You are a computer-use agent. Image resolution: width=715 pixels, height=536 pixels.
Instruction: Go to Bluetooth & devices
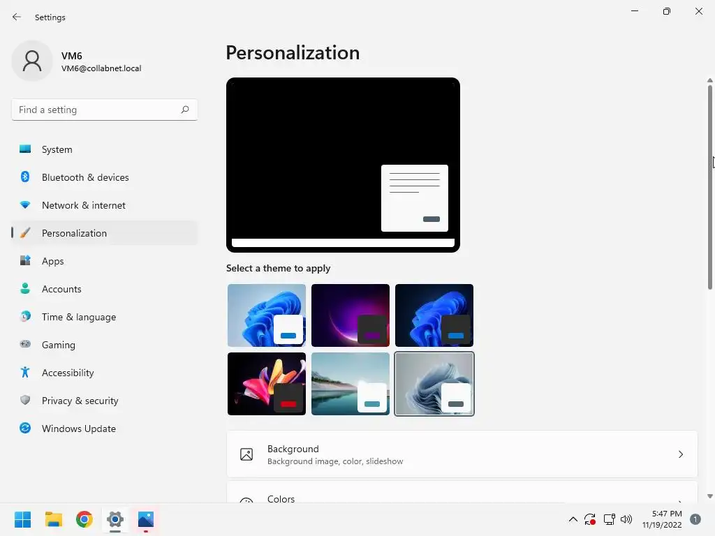click(x=105, y=177)
